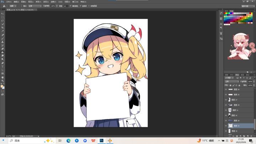This screenshot has height=144, width=256.
Task: Hide layer 图层 27 via eye icon
Action: pyautogui.click(x=226, y=100)
